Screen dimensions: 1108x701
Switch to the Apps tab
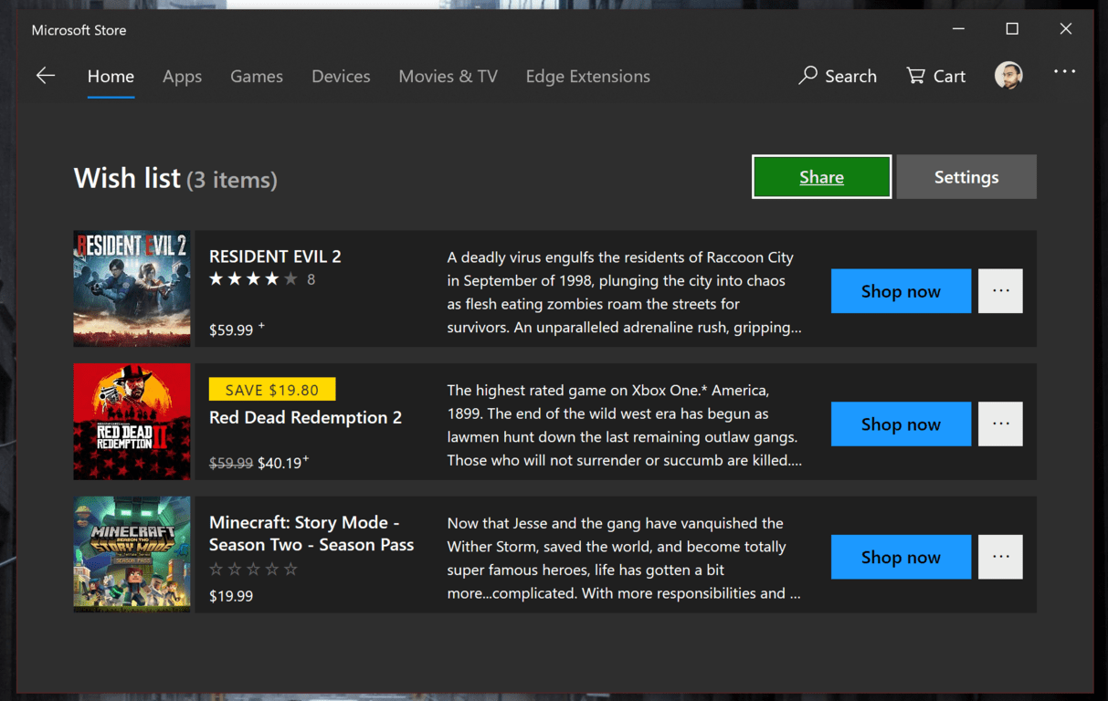tap(182, 77)
